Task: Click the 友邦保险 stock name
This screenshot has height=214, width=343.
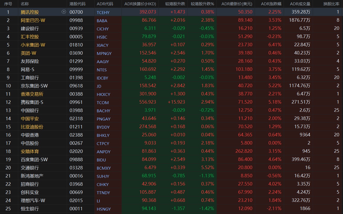Action: coord(30,61)
